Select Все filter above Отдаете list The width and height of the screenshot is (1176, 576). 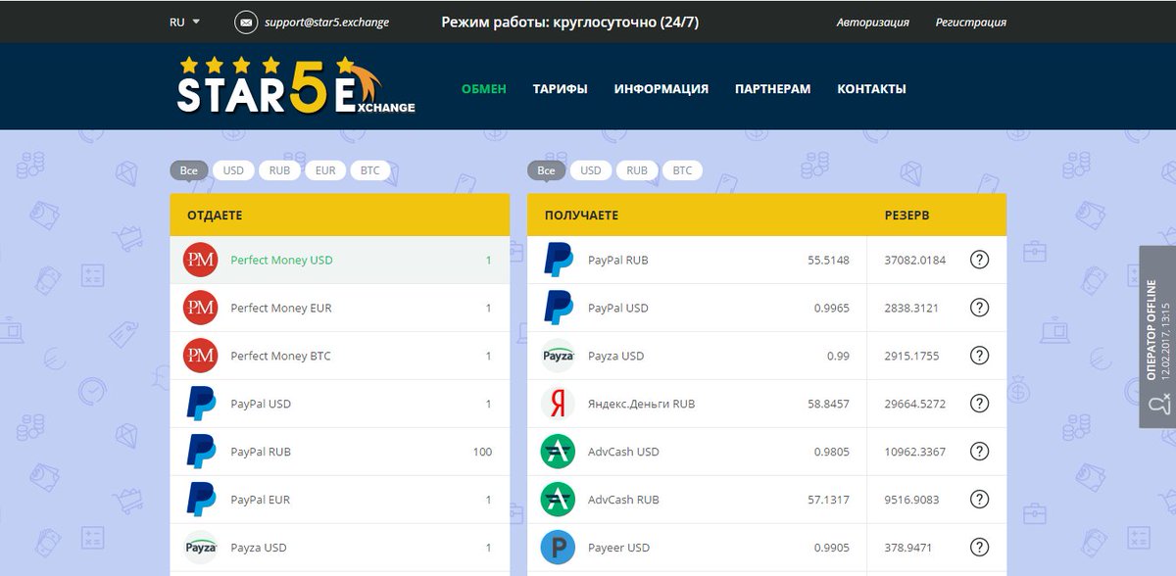tap(189, 170)
